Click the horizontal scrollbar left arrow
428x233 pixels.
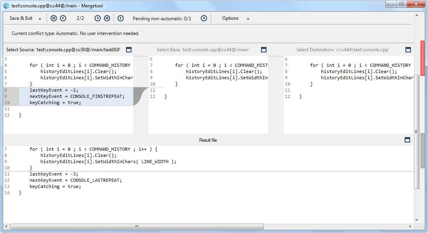pyautogui.click(x=6, y=226)
